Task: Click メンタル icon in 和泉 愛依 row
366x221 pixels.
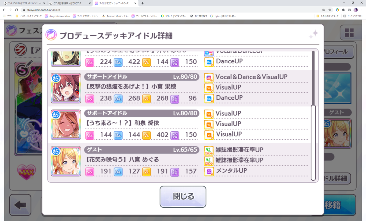Action: pyautogui.click(x=175, y=135)
